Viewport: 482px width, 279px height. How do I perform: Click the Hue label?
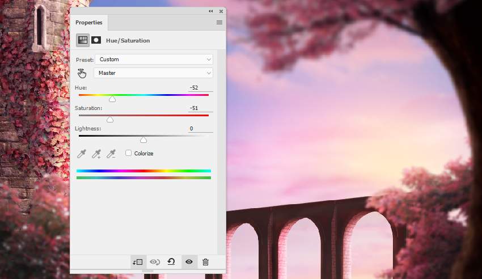point(81,88)
